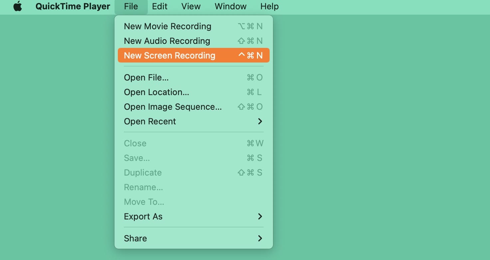Select Open Location… menu entry
This screenshot has width=490, height=260.
point(156,92)
